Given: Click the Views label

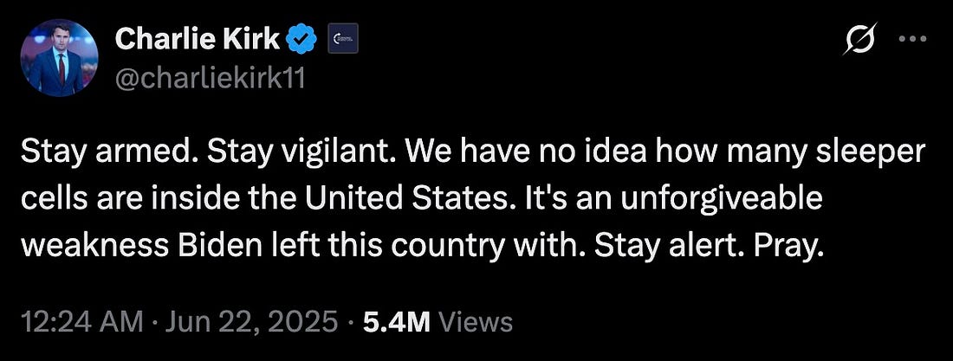Looking at the screenshot, I should [476, 323].
